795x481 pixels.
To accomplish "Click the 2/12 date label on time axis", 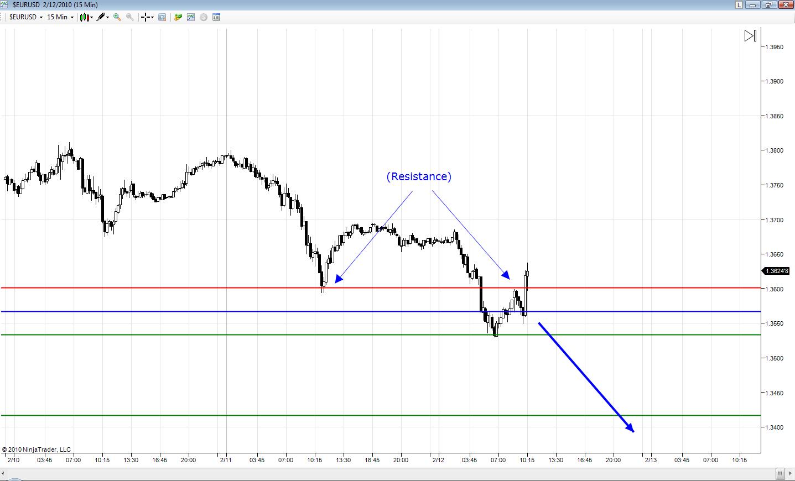I will [x=438, y=460].
